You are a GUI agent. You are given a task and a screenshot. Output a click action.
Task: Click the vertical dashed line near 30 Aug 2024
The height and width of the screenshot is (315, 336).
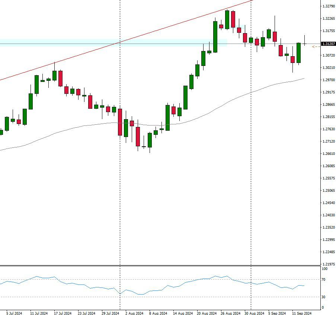(251, 149)
